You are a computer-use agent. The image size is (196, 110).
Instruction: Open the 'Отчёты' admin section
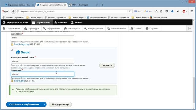click(x=136, y=28)
